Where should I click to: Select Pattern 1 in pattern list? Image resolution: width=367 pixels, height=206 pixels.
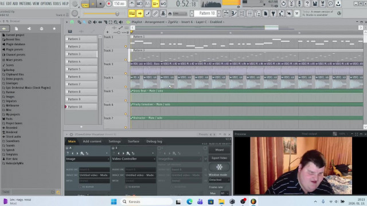(81, 39)
